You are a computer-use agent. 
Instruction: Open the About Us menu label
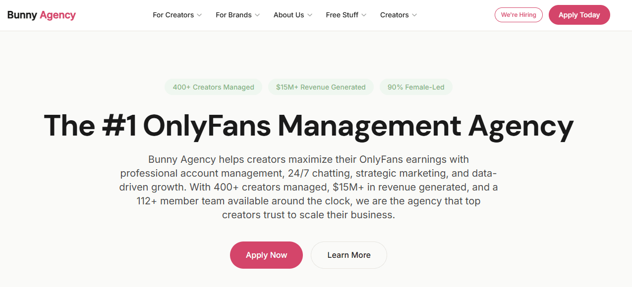click(288, 15)
